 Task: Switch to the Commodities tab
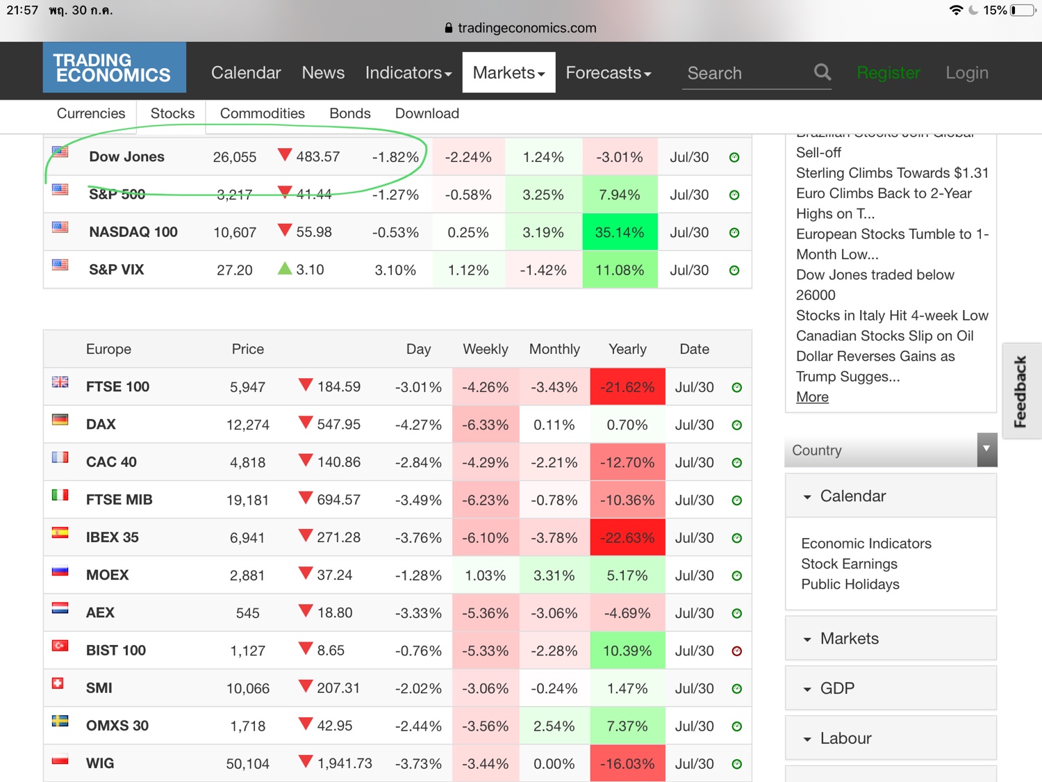coord(263,113)
